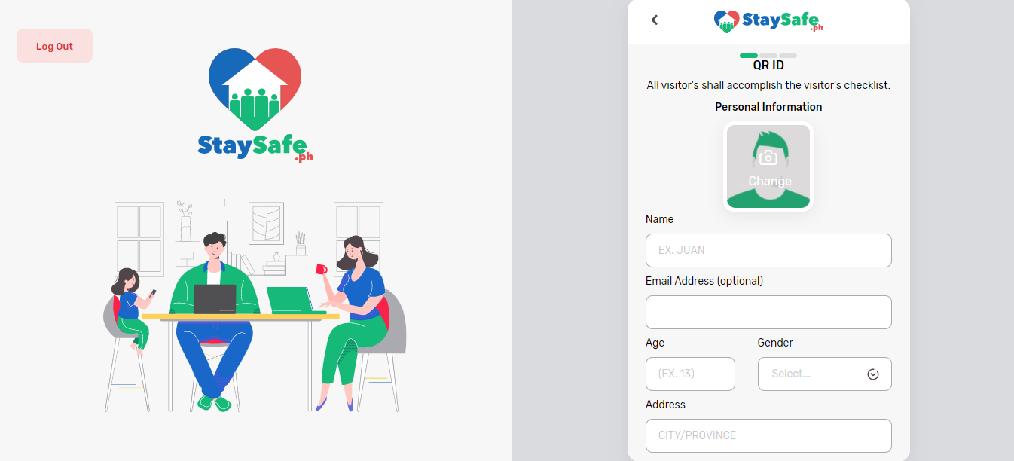1014x461 pixels.
Task: Click the Change text on avatar
Action: point(769,181)
